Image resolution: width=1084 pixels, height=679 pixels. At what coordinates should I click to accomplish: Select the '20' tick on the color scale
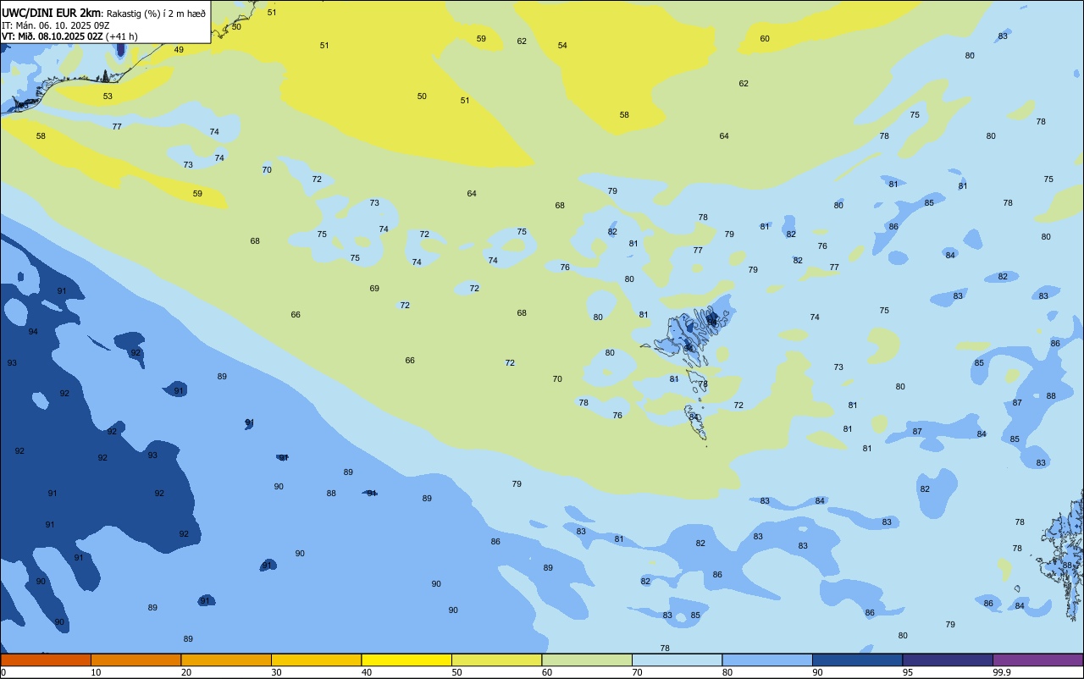(x=185, y=672)
